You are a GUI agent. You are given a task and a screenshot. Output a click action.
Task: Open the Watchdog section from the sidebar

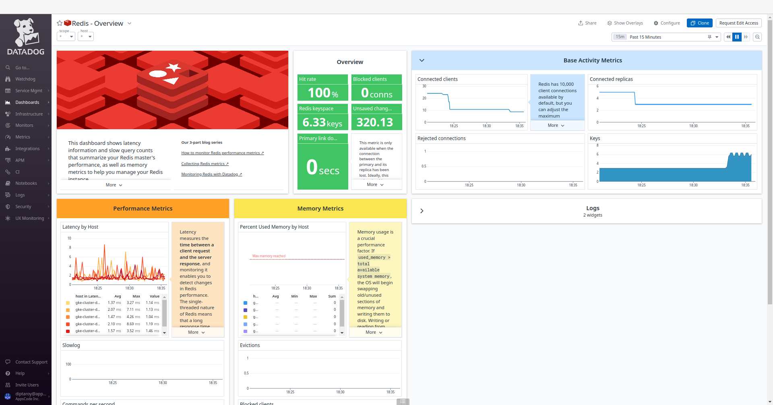[x=25, y=79]
